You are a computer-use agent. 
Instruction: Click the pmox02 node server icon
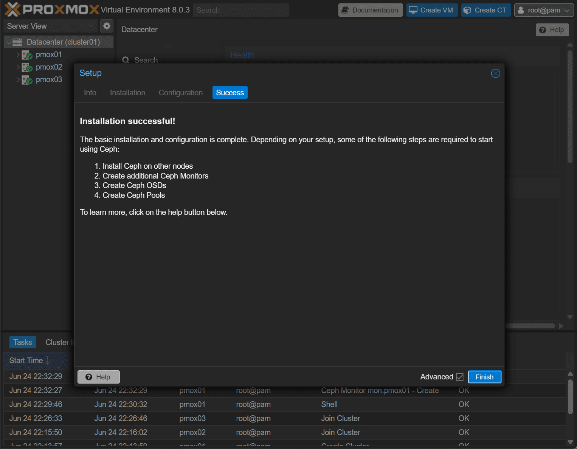pyautogui.click(x=27, y=67)
